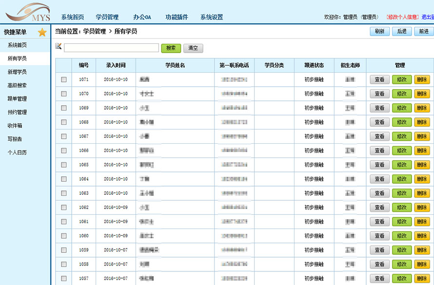Open 新增学员 from quick menu

click(17, 72)
